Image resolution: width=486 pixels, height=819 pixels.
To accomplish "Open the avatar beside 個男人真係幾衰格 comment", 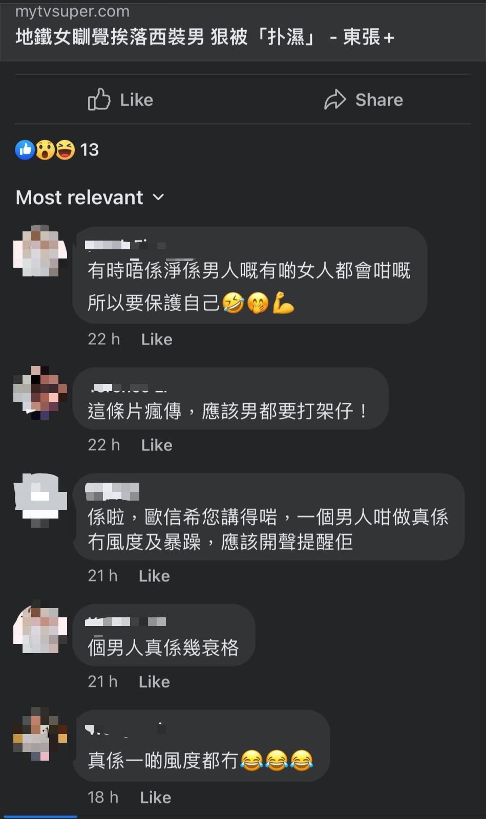I will pos(40,627).
